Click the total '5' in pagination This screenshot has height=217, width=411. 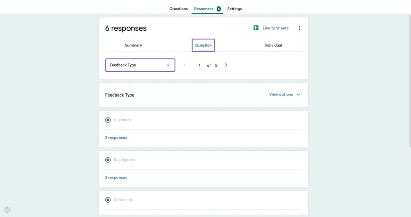coord(216,66)
